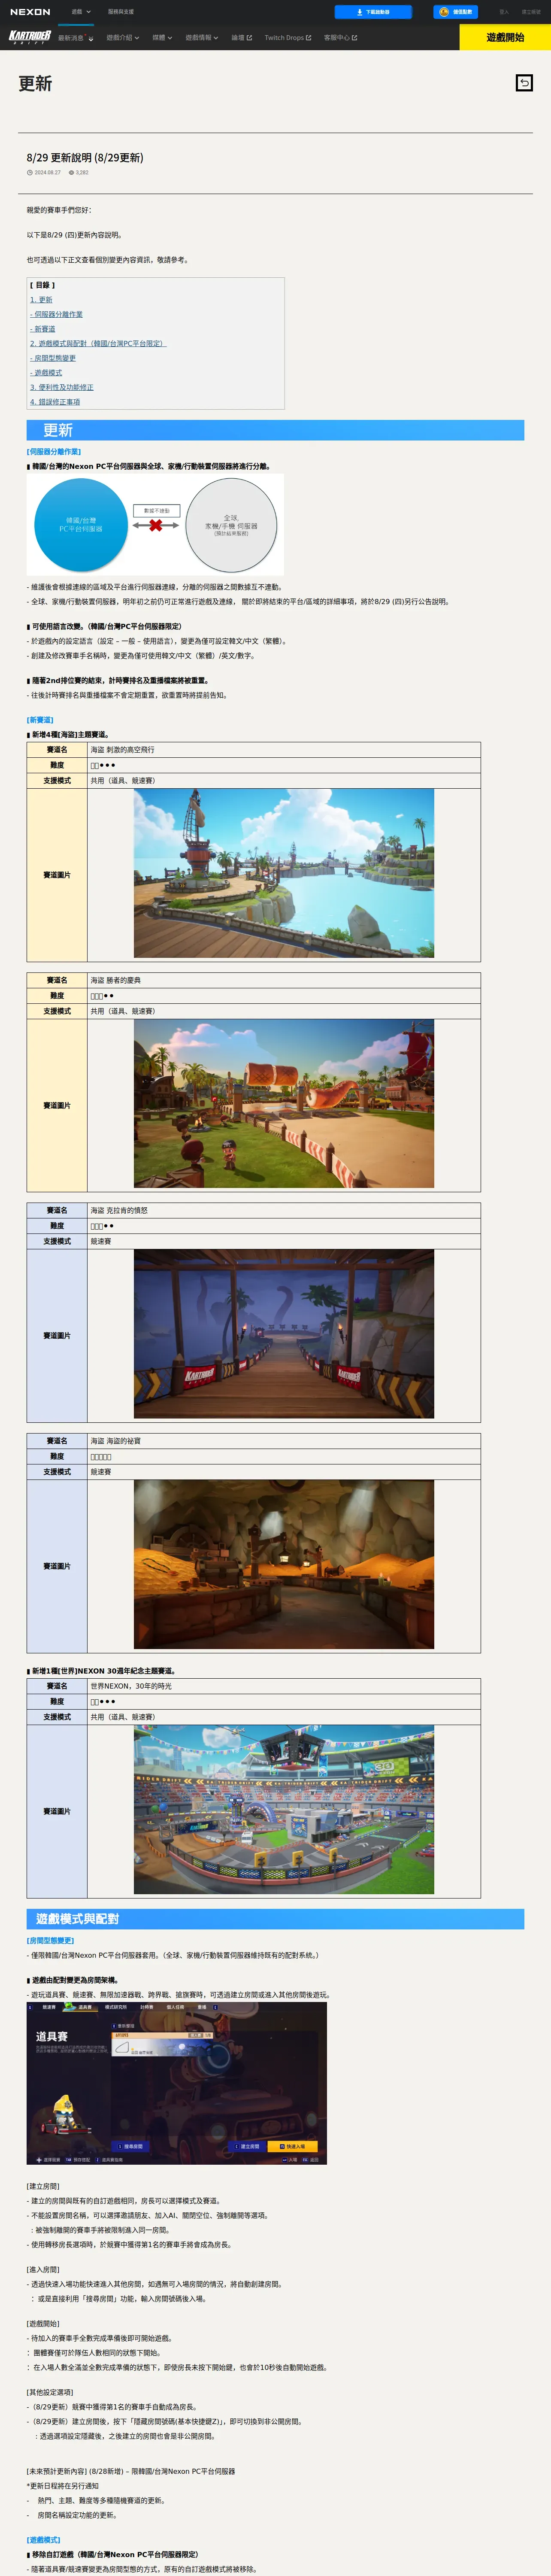Click the [房間型態變更] subheading
Image resolution: width=551 pixels, height=2576 pixels.
click(50, 1941)
